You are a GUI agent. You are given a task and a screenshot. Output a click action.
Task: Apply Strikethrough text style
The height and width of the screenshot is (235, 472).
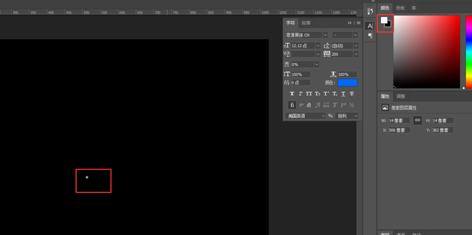point(352,94)
